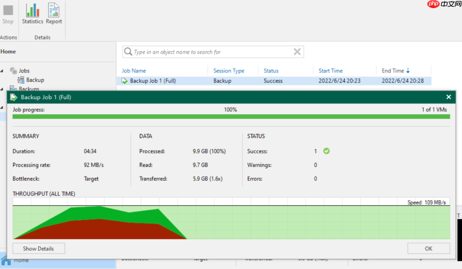Collapse the Jobs tree node
The image size is (462, 269).
tap(3, 70)
